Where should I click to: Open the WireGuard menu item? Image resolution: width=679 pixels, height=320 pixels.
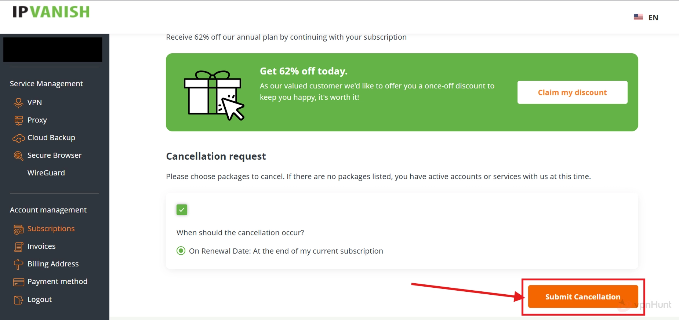(x=46, y=173)
